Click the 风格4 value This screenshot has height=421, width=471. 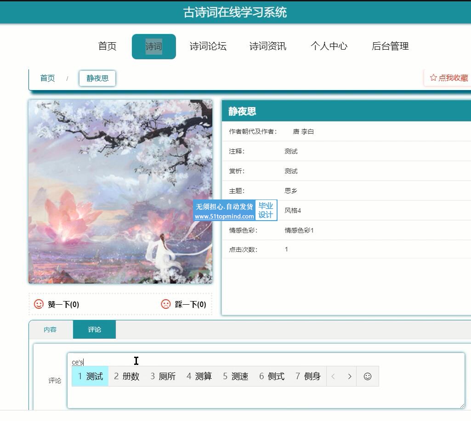click(293, 210)
